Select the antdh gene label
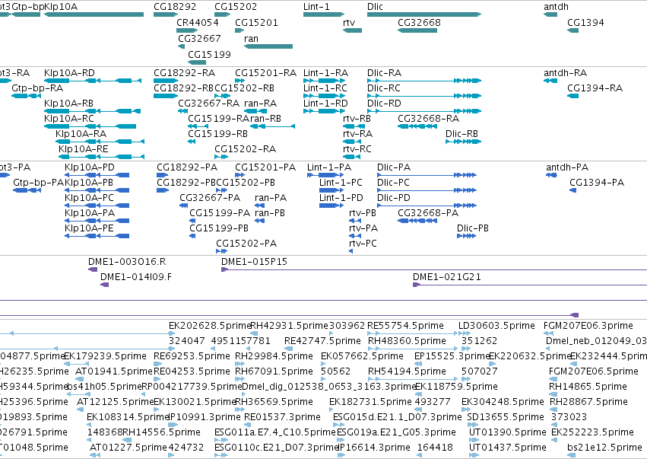 point(557,7)
